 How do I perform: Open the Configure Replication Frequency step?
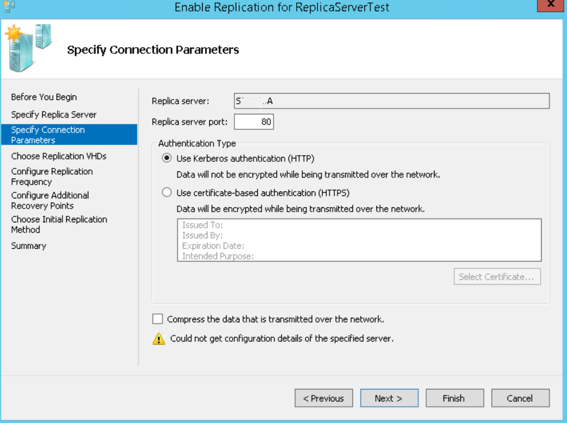pos(52,176)
